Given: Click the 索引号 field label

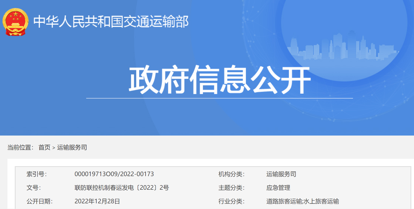Looking at the screenshot, I should (36, 174).
